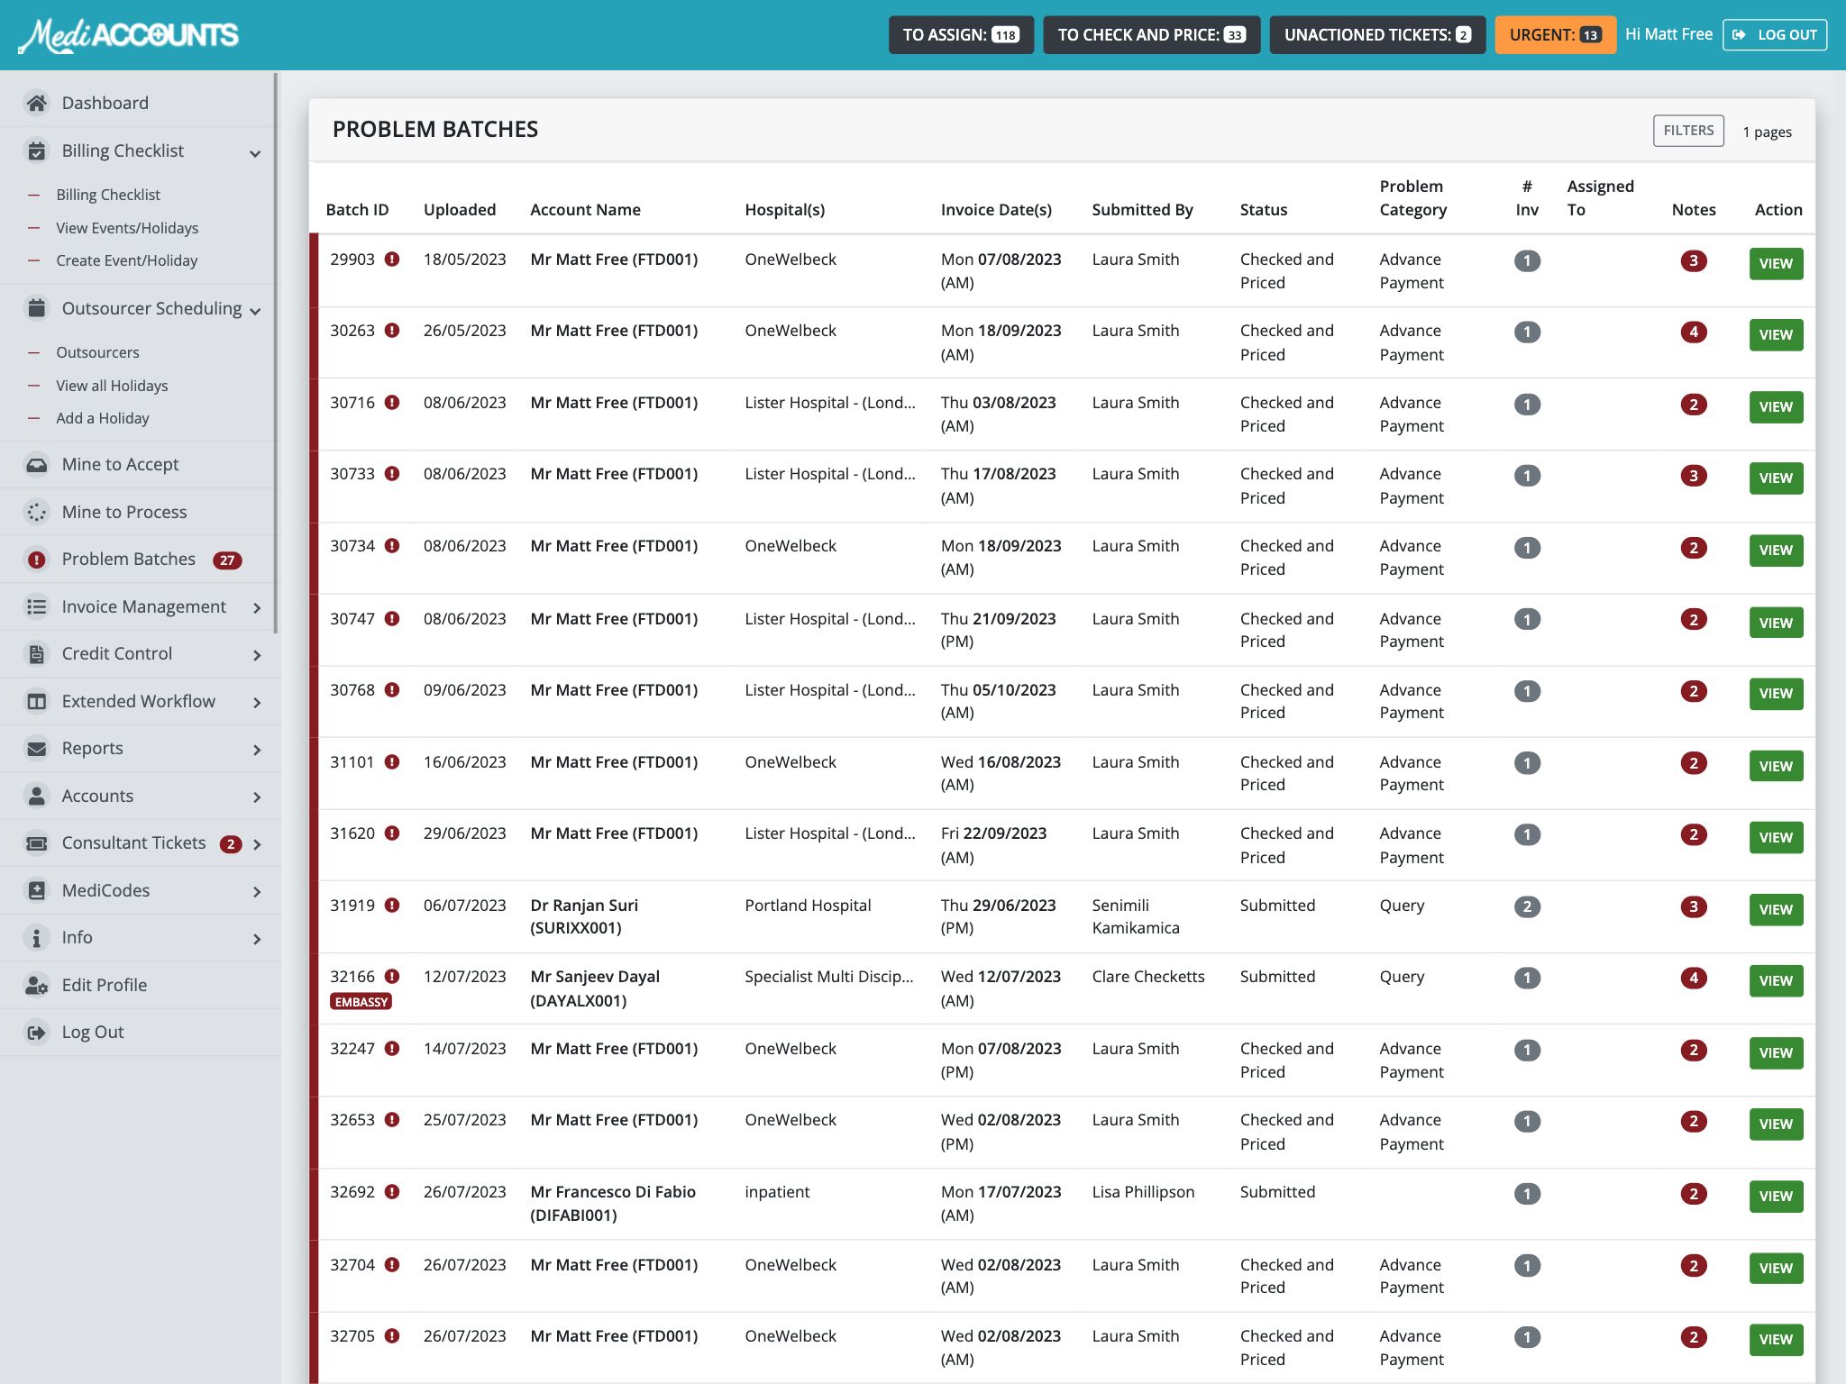Collapse the Outsourcer Scheduling menu

(255, 311)
